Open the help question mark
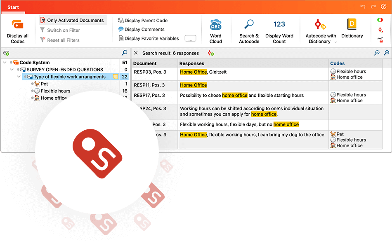The height and width of the screenshot is (241, 392). pos(383,7)
